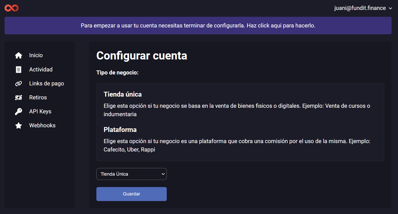Open Links de pago page
The width and height of the screenshot is (398, 214).
pos(46,84)
